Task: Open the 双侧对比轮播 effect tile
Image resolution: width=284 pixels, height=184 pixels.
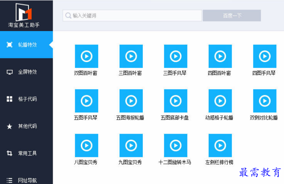Action: point(265,101)
